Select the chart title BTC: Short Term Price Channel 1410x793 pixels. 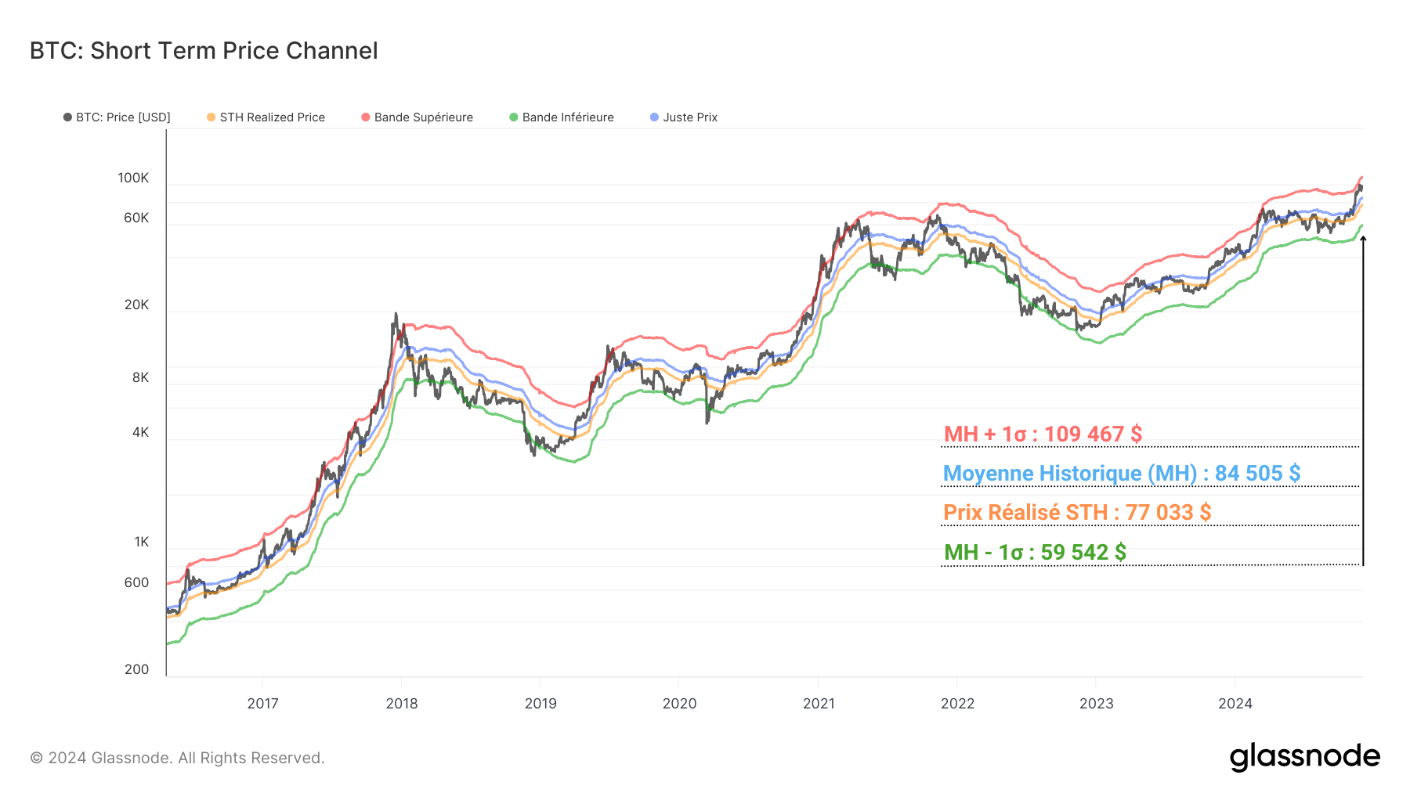pos(202,50)
